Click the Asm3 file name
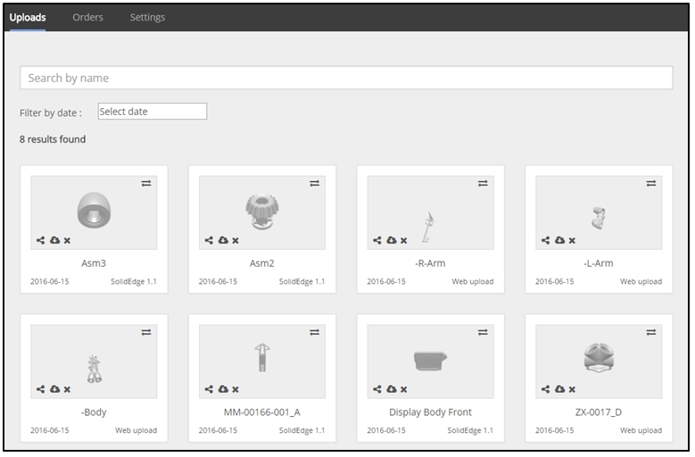Viewport: 695px width, 457px height. click(94, 263)
